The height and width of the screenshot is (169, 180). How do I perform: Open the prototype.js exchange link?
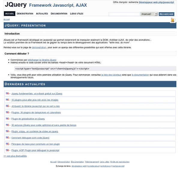[x=106, y=166]
